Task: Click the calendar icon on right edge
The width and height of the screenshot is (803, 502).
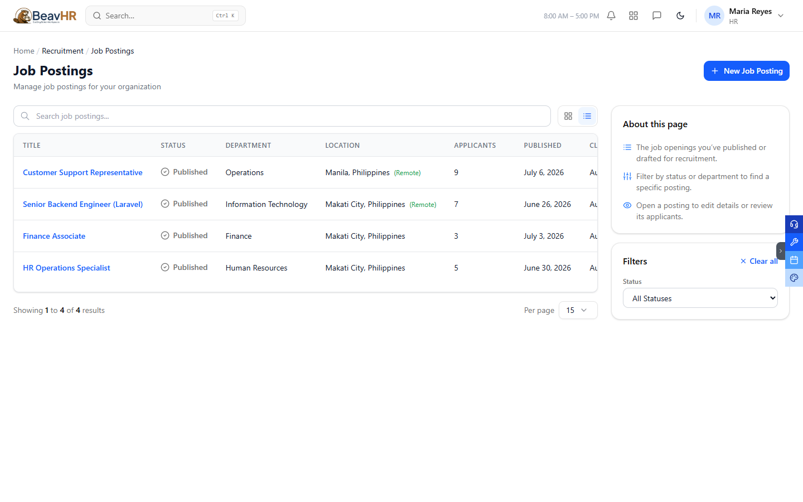Action: (794, 260)
